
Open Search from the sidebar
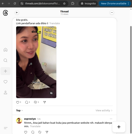pos(6,60)
